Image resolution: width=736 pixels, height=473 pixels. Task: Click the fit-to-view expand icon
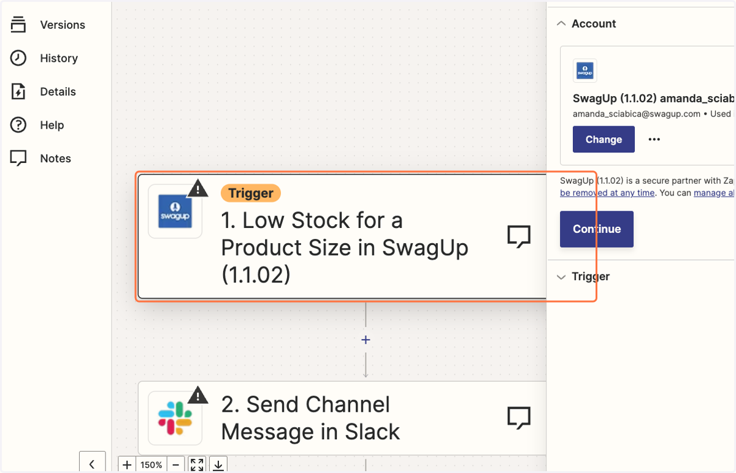pos(197,465)
